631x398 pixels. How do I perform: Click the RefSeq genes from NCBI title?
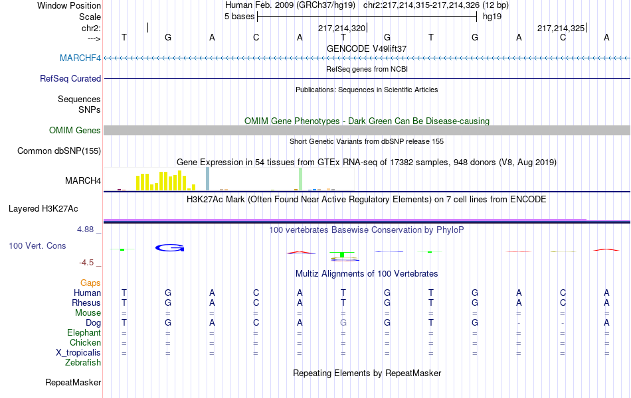pos(367,69)
